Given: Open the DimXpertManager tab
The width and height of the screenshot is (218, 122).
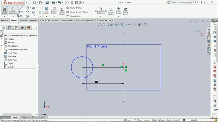Looking at the screenshot, I should pyautogui.click(x=22, y=28).
